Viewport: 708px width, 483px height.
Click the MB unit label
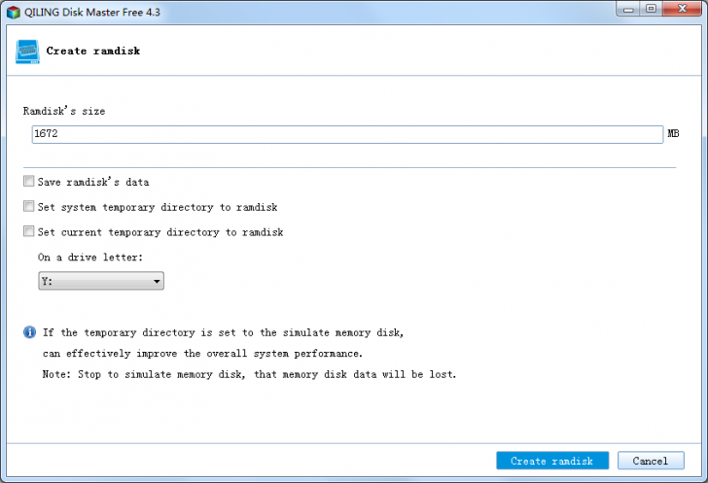pos(673,133)
